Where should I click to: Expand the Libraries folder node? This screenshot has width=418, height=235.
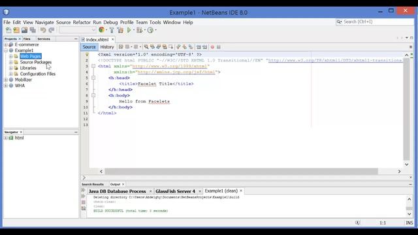pyautogui.click(x=10, y=68)
